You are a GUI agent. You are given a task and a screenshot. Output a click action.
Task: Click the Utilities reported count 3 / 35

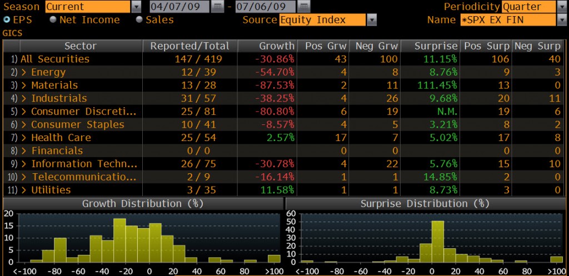(x=201, y=190)
